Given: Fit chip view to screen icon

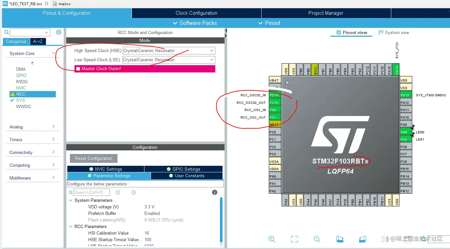Looking at the screenshot, I should coord(294,239).
